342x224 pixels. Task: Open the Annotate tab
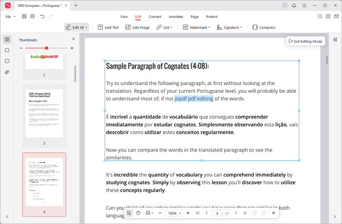tap(176, 17)
